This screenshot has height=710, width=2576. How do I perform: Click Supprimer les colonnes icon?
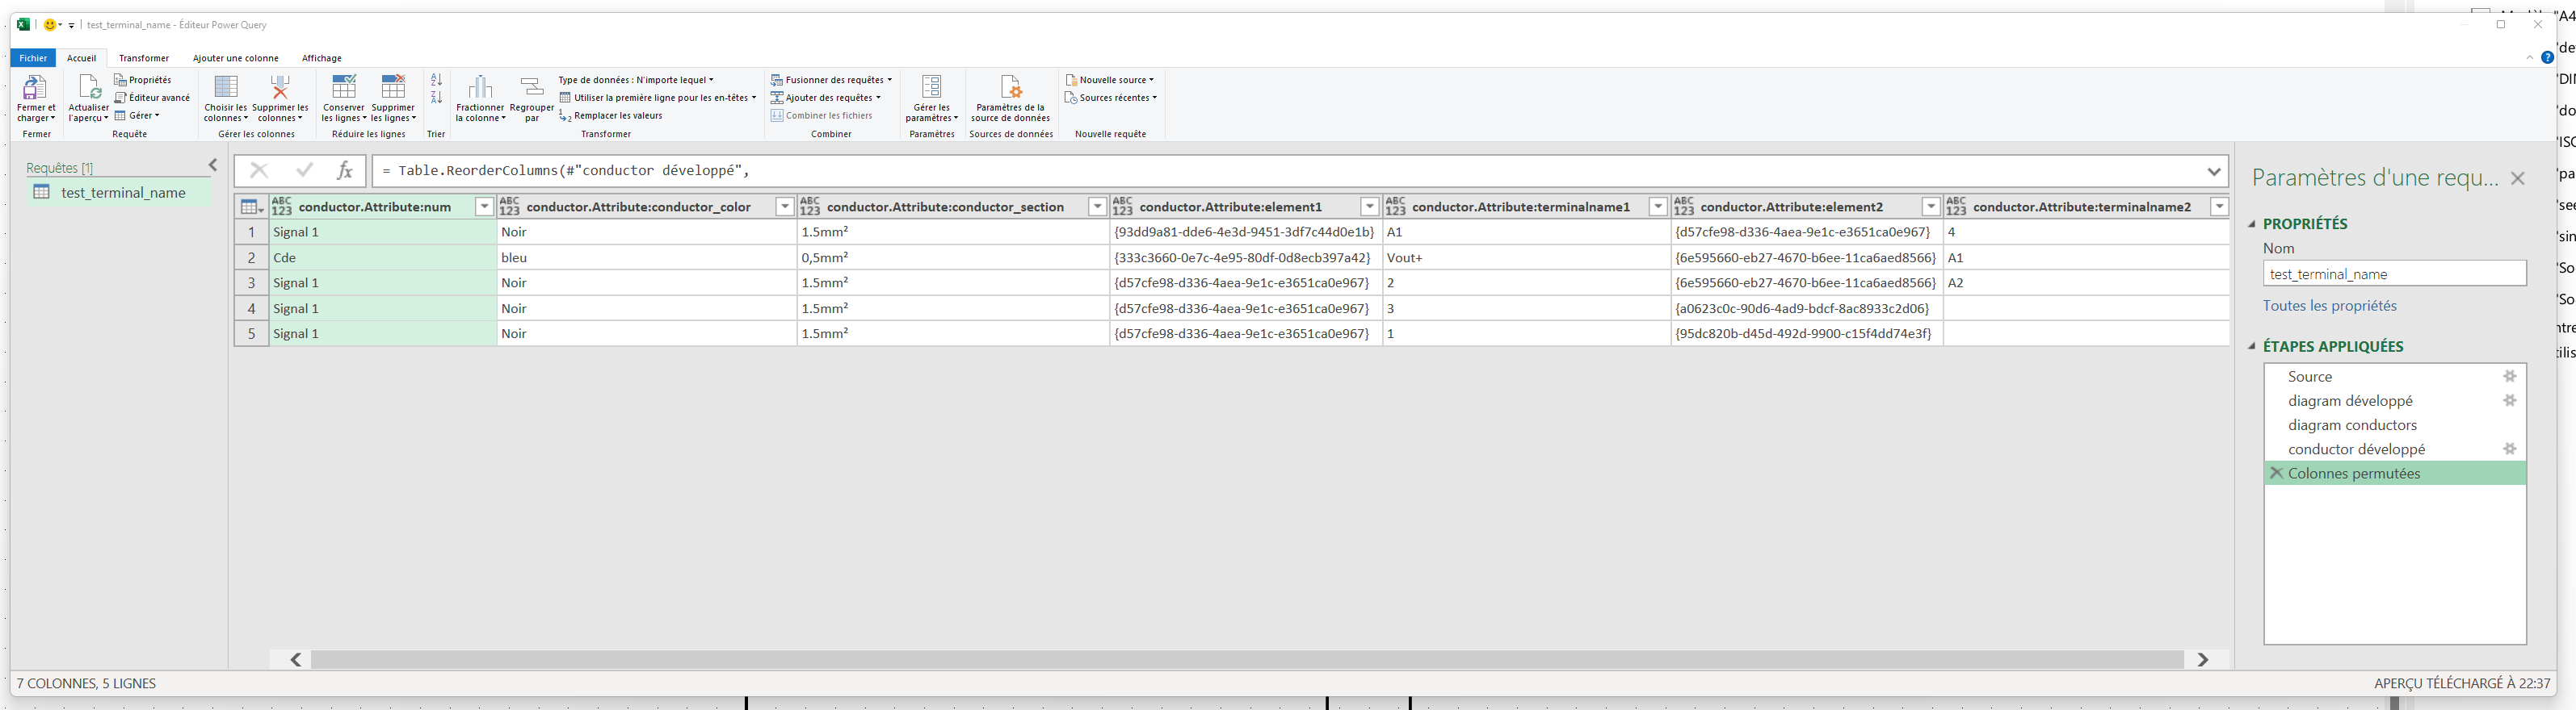pyautogui.click(x=280, y=89)
